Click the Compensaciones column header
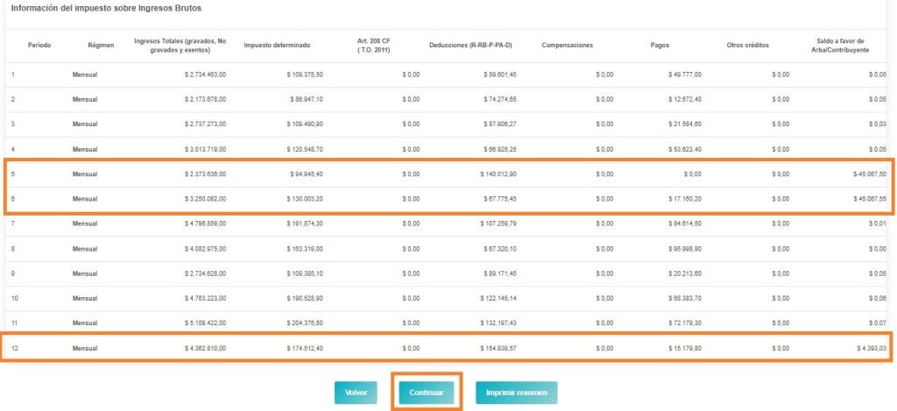The height and width of the screenshot is (411, 897). [x=568, y=45]
